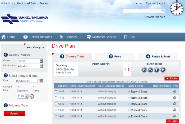185x124 pixels.
Task: Select the 14:43 train radio button
Action: click(56, 116)
